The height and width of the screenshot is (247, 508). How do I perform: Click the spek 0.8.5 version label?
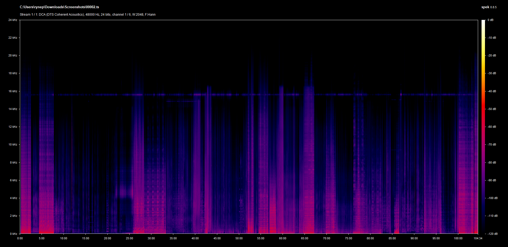click(x=489, y=7)
